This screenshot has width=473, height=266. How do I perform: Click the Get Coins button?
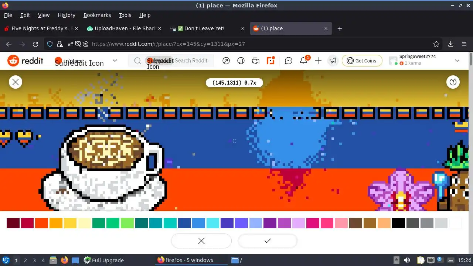tap(362, 61)
